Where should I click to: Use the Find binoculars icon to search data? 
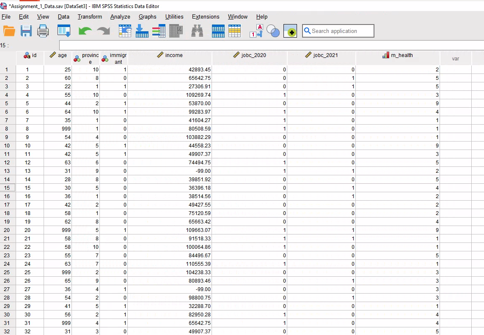tap(197, 30)
